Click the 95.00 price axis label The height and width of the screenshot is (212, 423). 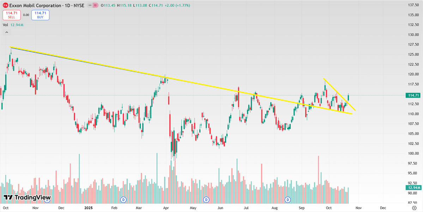click(x=413, y=173)
